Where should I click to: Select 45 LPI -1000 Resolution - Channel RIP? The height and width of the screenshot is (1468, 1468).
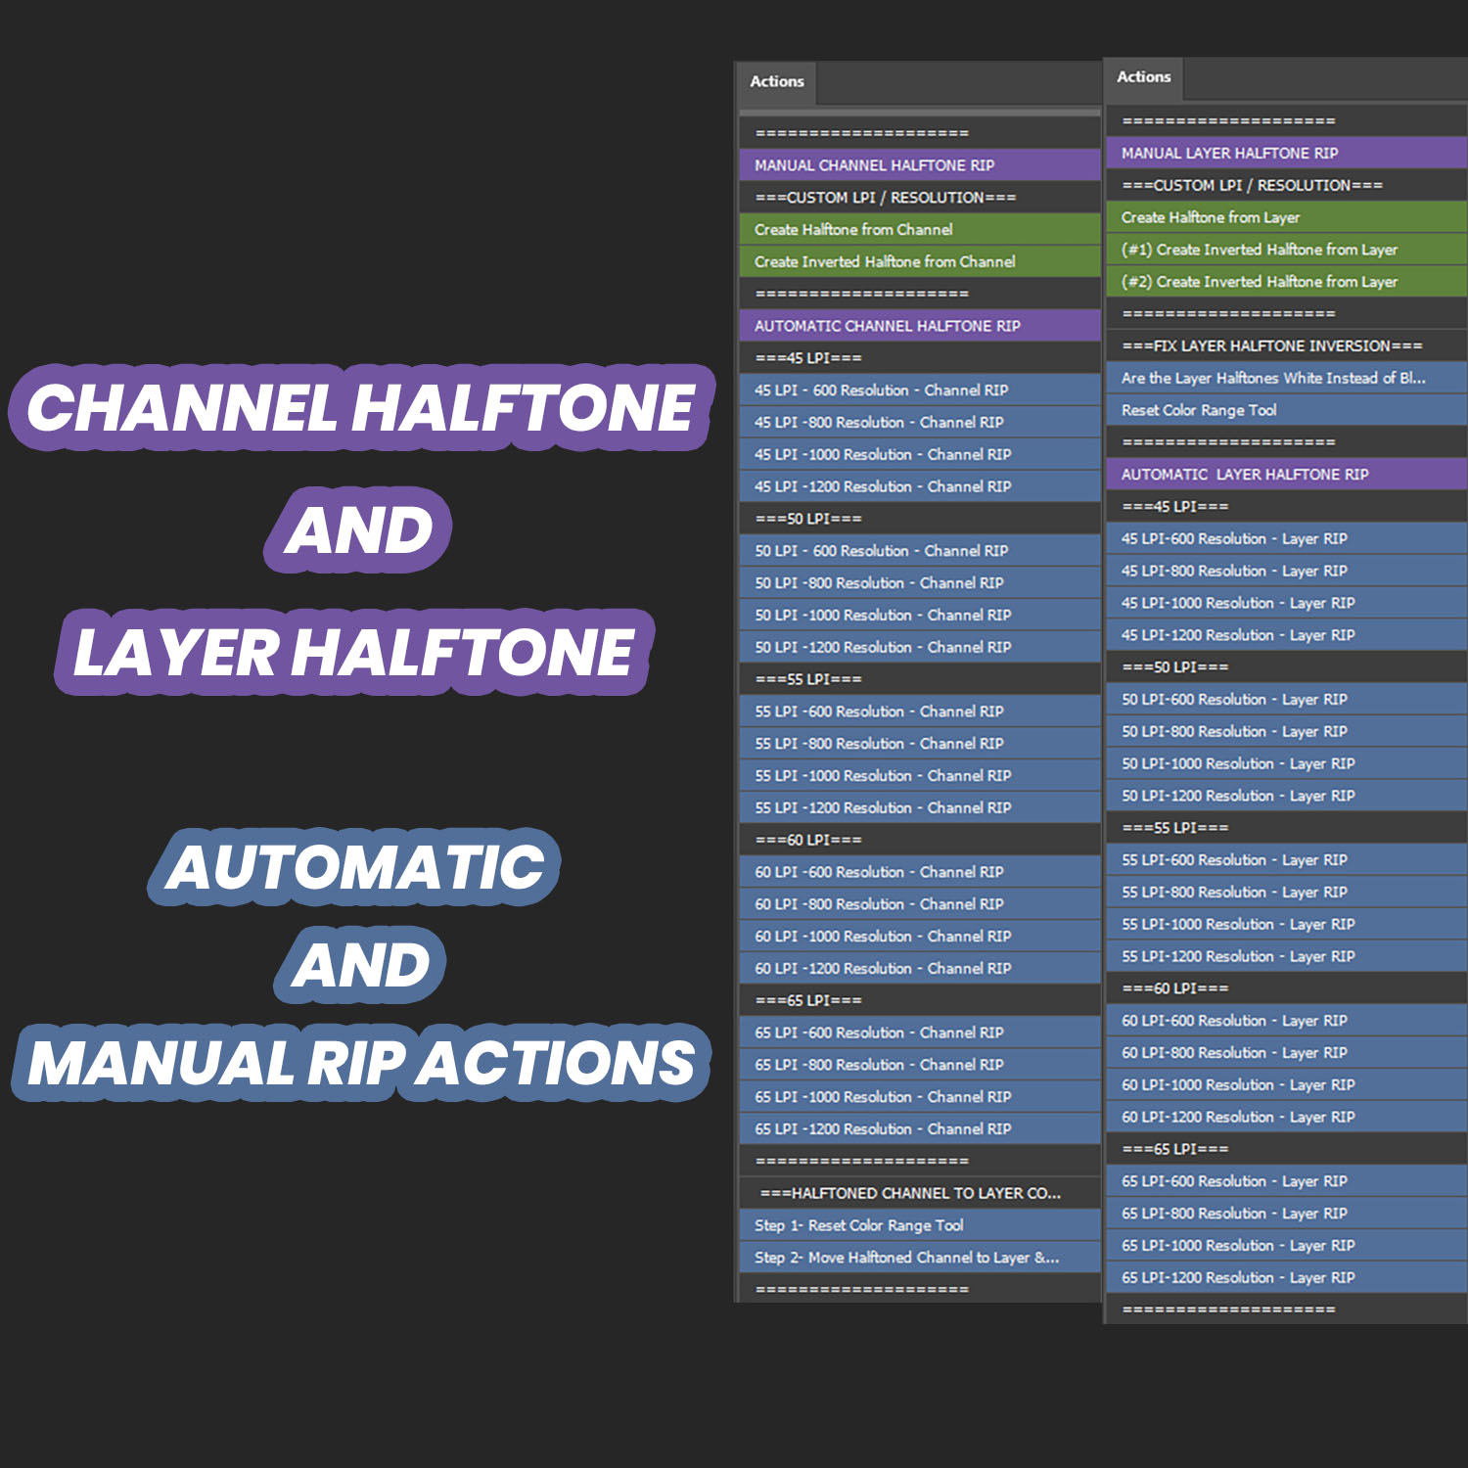[x=921, y=454]
